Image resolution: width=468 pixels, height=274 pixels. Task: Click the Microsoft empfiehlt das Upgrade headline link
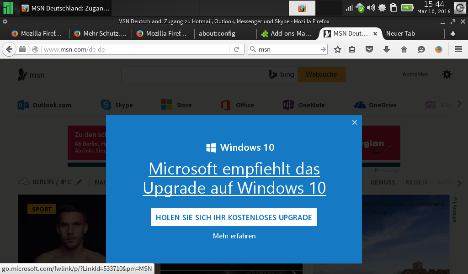(x=234, y=178)
